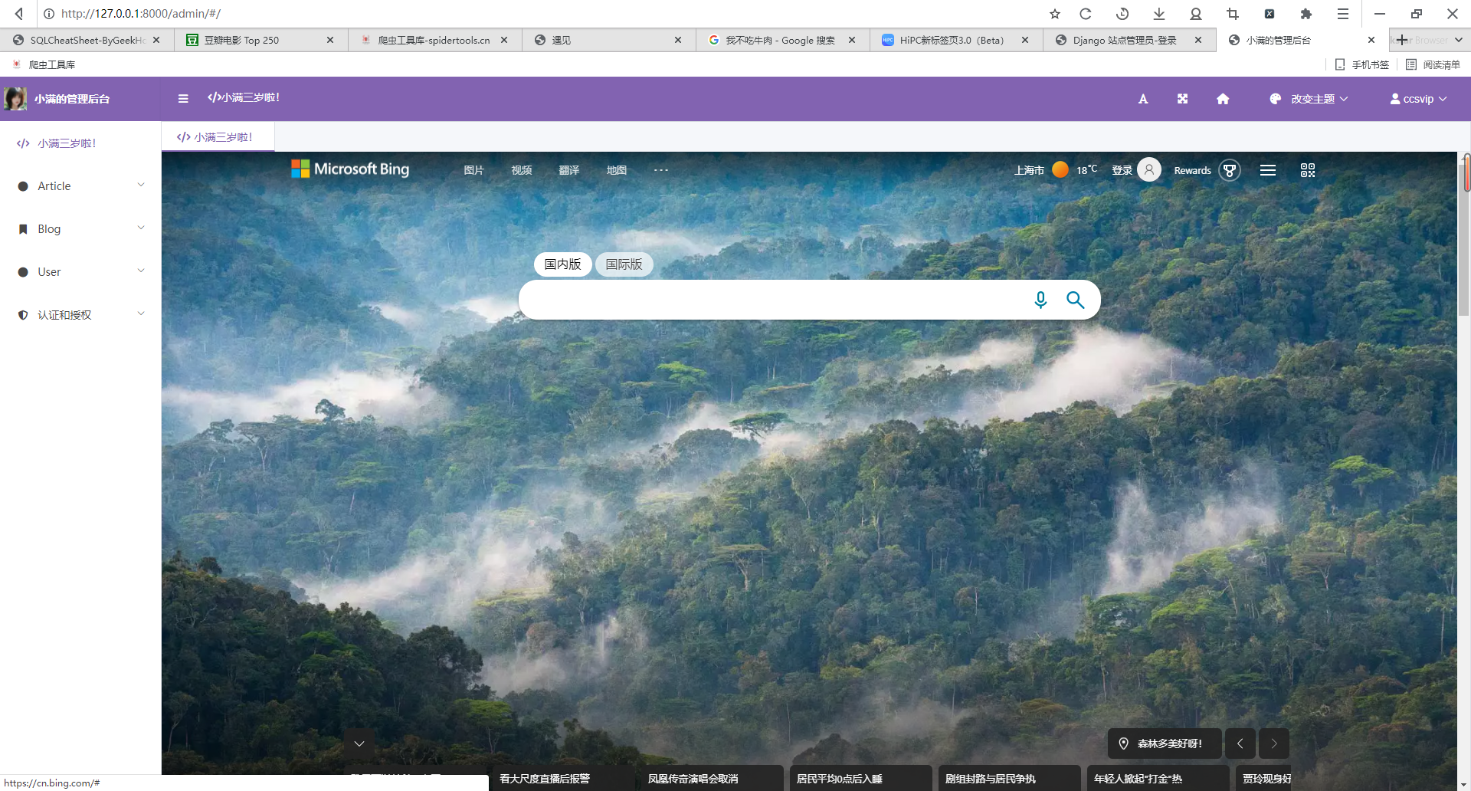
Task: Switch to the 豆瓣电影 Top 250 tab
Action: pyautogui.click(x=260, y=40)
